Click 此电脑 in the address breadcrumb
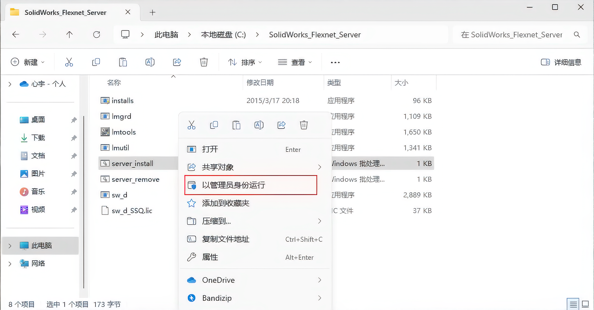The width and height of the screenshot is (594, 310). pyautogui.click(x=166, y=35)
